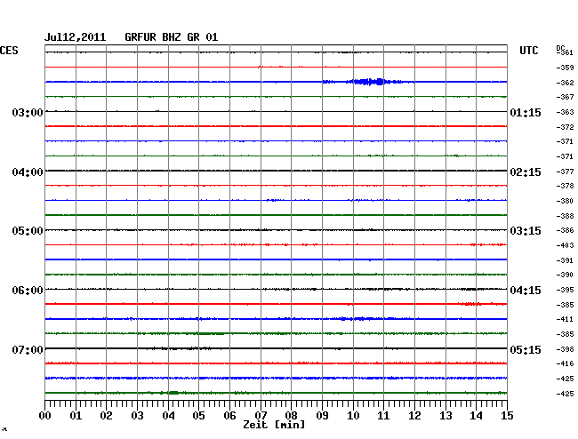Click the DC offset value -411

tap(565, 319)
